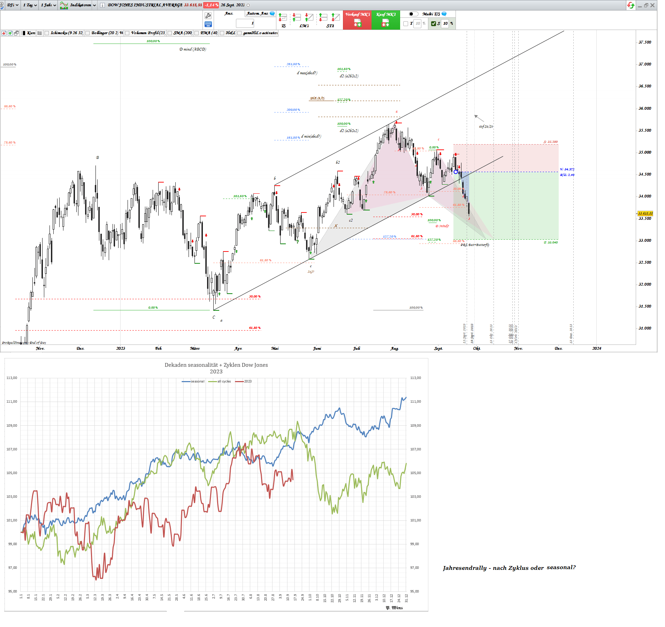Click the second STP order icon with diagonal
Screen dimensions: 665x627
(336, 17)
